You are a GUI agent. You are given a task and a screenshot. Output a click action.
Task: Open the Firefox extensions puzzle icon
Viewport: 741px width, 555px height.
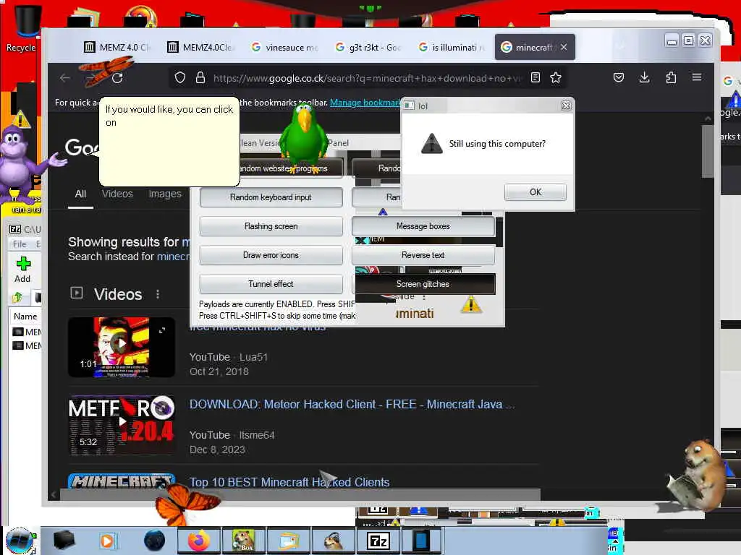(x=671, y=77)
